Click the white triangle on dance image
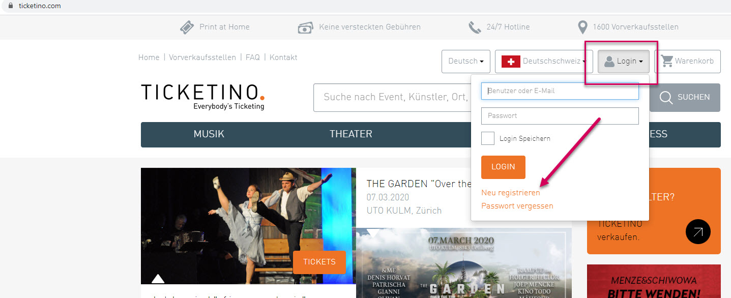Image resolution: width=731 pixels, height=298 pixels. (x=158, y=278)
